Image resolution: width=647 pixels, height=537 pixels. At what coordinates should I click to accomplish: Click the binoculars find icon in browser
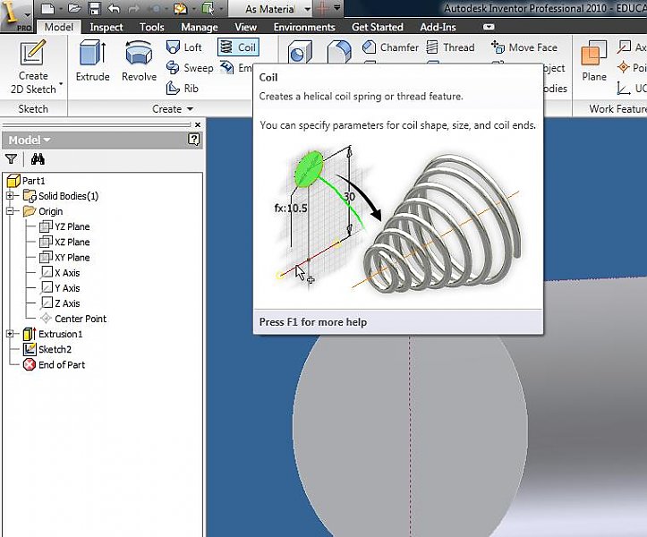click(x=38, y=159)
